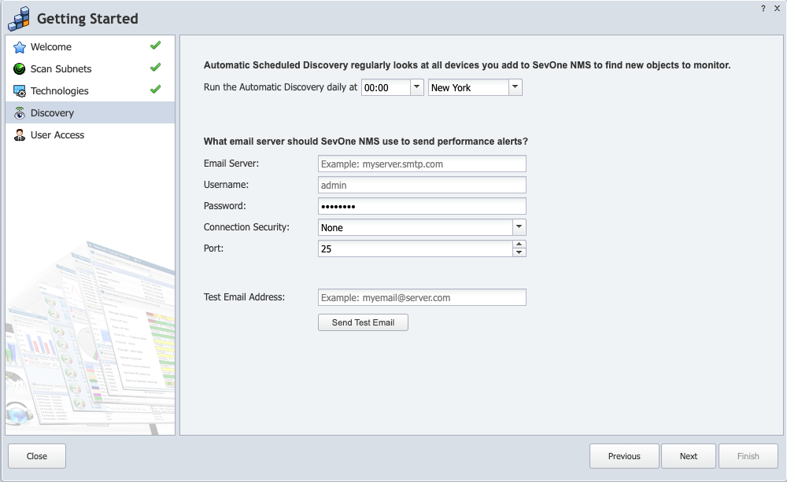The image size is (787, 482).
Task: Open the User Access step
Action: (x=91, y=135)
